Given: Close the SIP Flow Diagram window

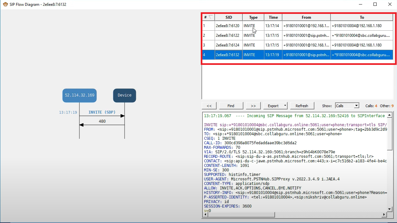Looking at the screenshot, I should 390,5.
